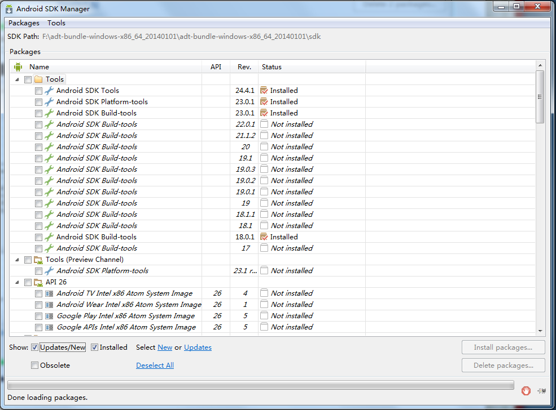The width and height of the screenshot is (556, 410).
Task: Click the scrollbar up arrow
Action: tap(540, 65)
